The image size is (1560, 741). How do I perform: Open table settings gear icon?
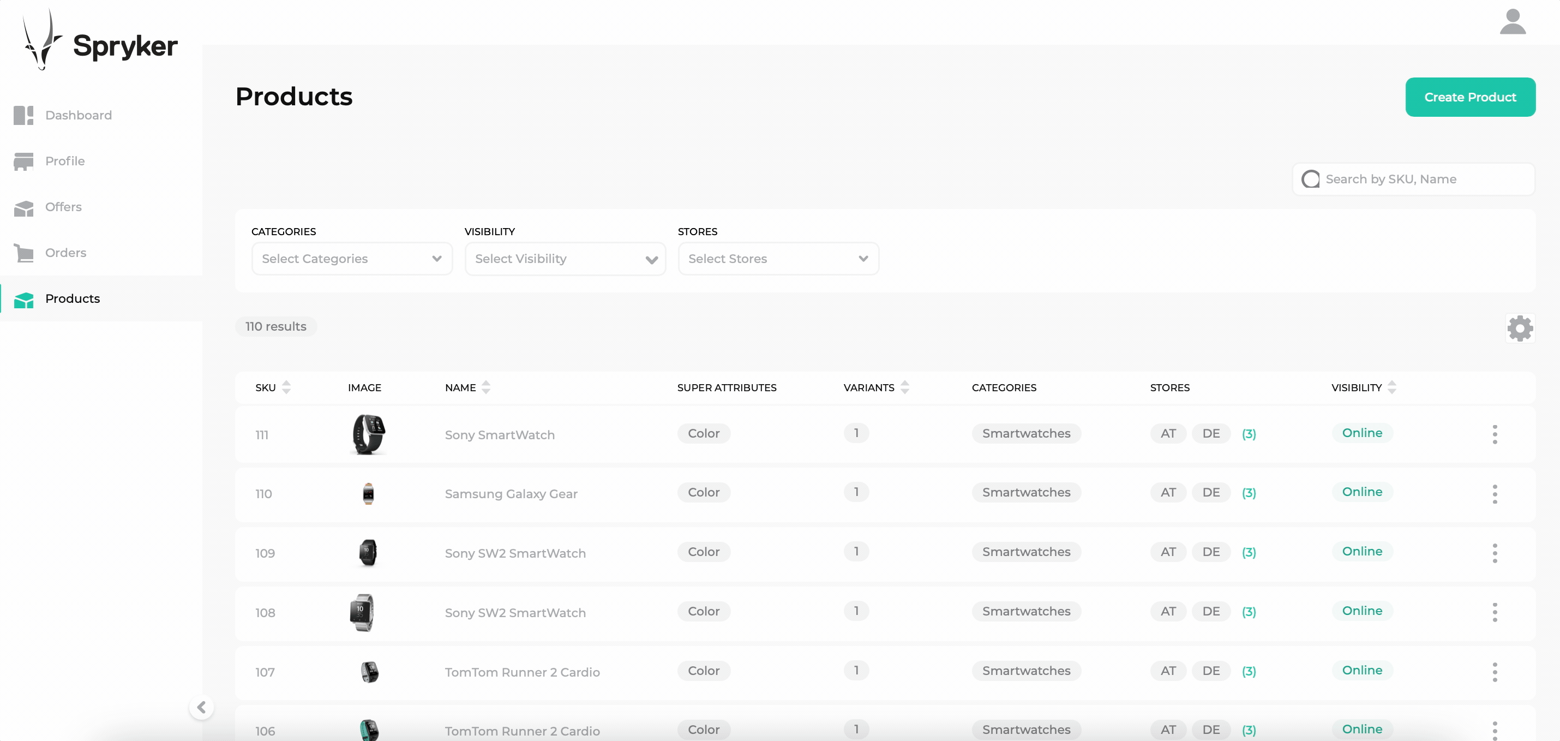pos(1520,328)
